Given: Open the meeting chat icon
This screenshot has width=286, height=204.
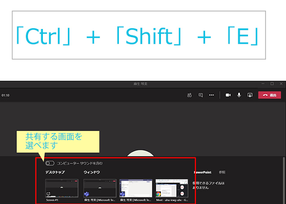Looking at the screenshot, I should point(201,95).
